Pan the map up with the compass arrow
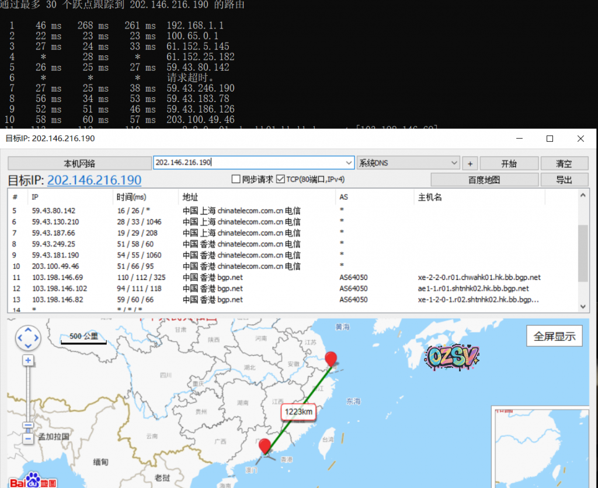This screenshot has width=598, height=488. pos(28,329)
